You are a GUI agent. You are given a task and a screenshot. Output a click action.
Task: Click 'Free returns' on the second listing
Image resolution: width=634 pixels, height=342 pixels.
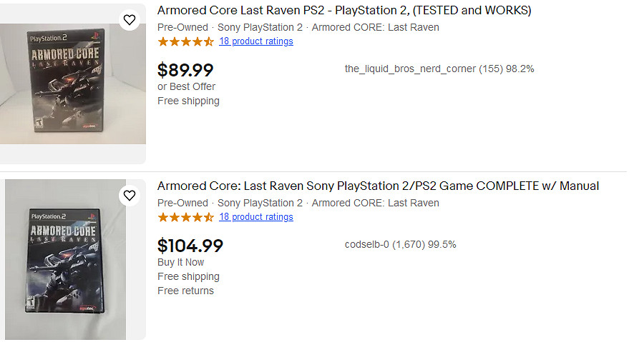coord(185,291)
